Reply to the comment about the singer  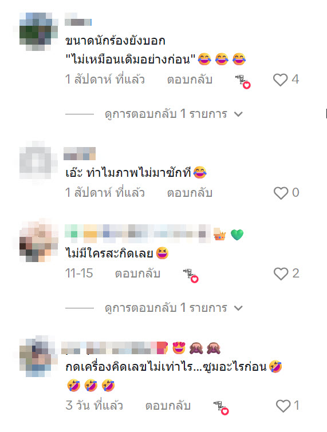190,80
